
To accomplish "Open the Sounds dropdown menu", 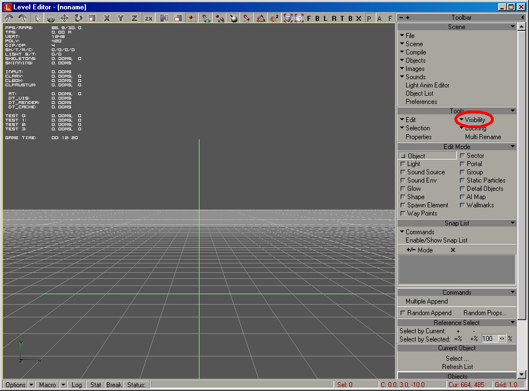I will 413,77.
